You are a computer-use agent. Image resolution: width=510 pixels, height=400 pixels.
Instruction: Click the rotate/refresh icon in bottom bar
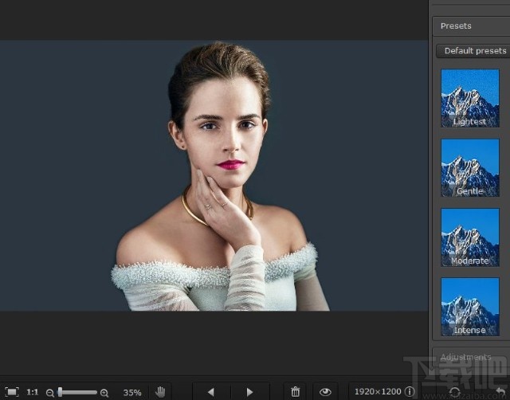[455, 392]
